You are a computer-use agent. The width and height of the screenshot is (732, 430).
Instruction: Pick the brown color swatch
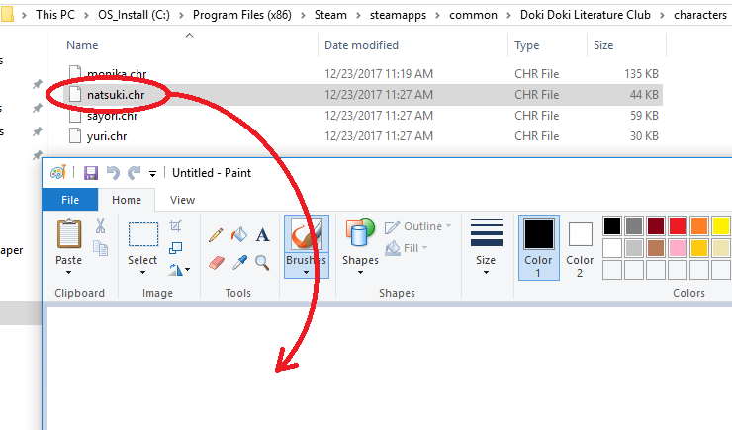656,248
